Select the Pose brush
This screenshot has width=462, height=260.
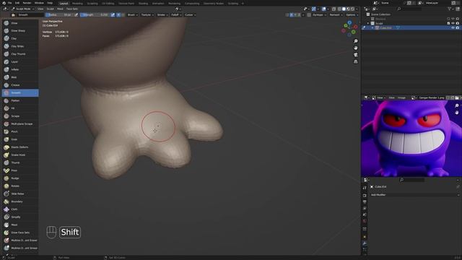pyautogui.click(x=20, y=170)
